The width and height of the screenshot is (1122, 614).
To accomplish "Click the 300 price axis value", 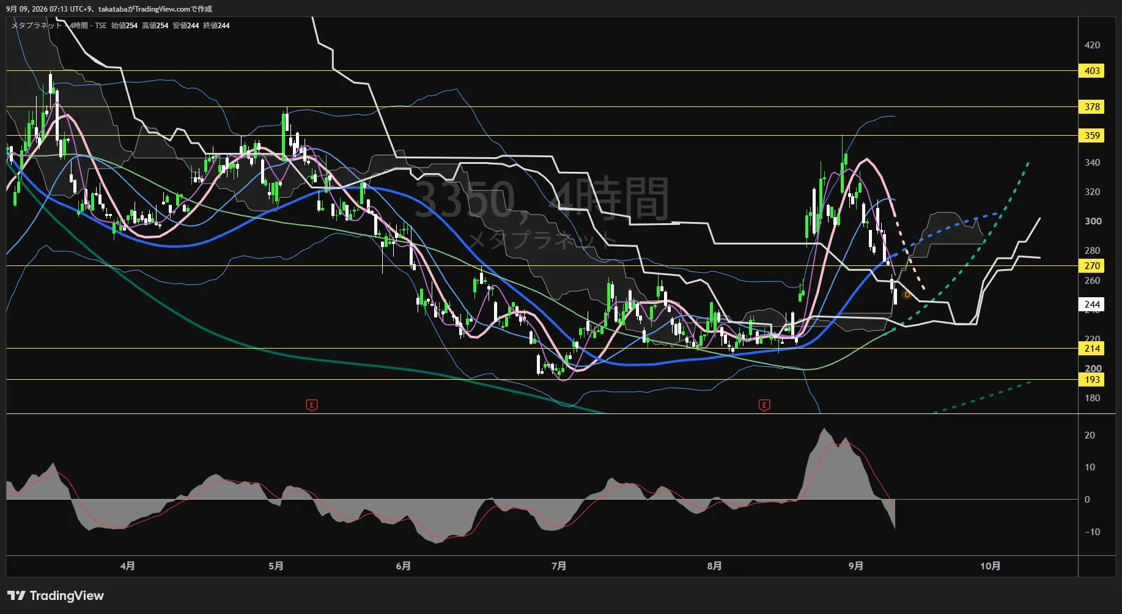I will coord(1092,221).
